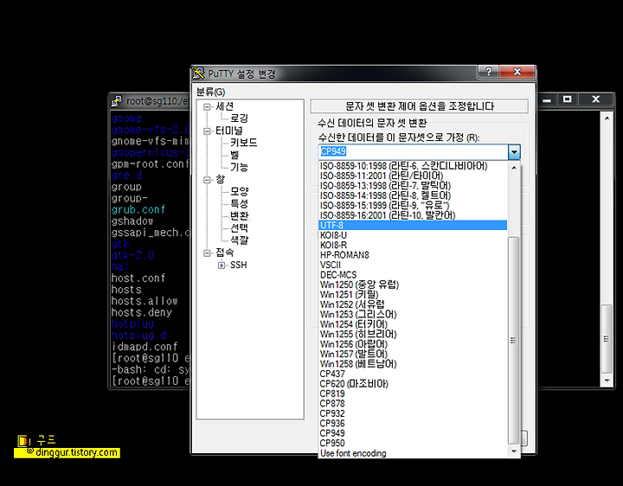Select 벨 in category tree

point(234,155)
